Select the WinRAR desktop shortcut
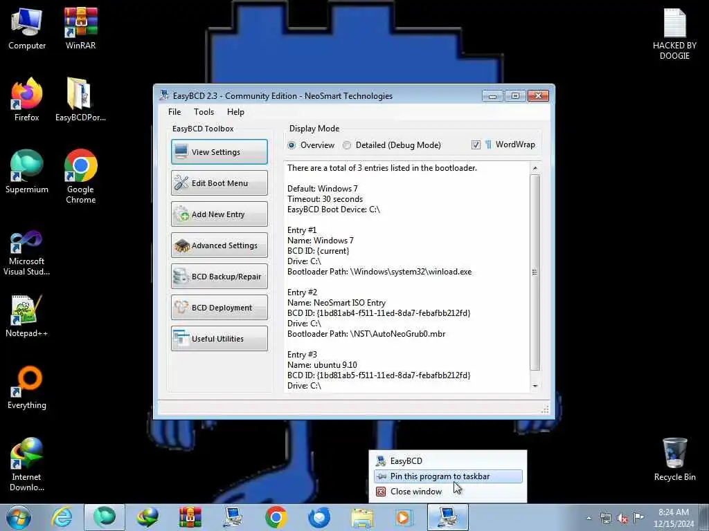Viewport: 709px width, 531px height. [x=80, y=28]
